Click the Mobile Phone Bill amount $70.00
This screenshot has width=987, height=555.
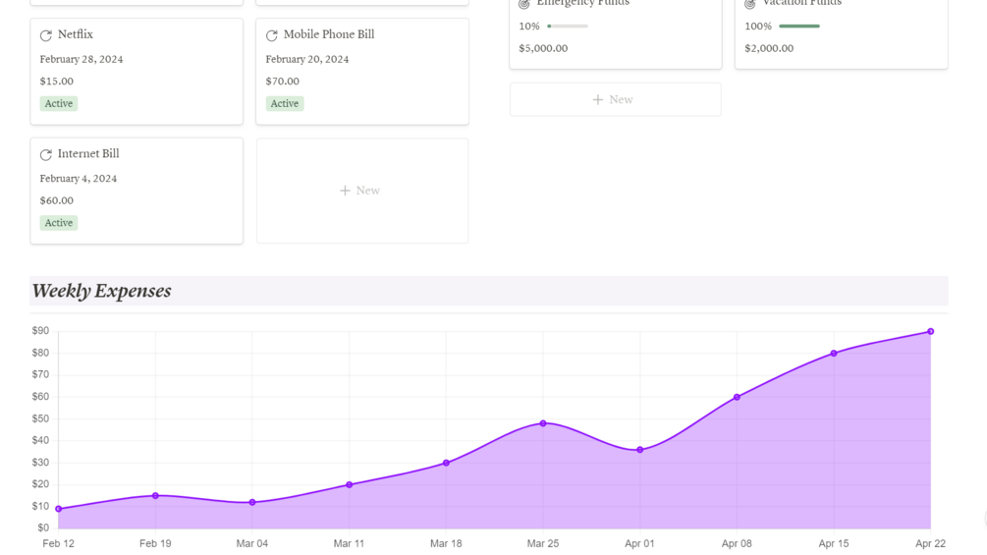[283, 82]
